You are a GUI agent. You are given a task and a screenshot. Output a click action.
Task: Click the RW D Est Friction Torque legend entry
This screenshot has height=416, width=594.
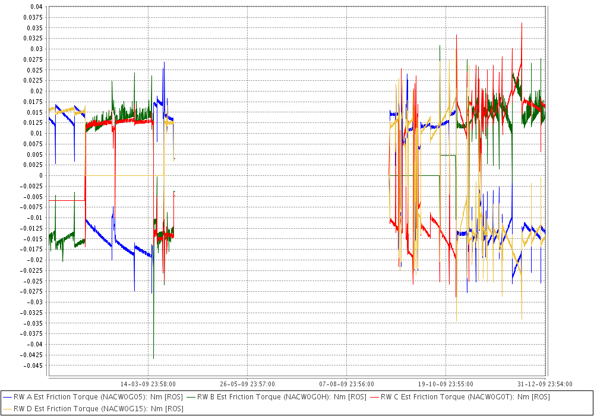[93, 409]
